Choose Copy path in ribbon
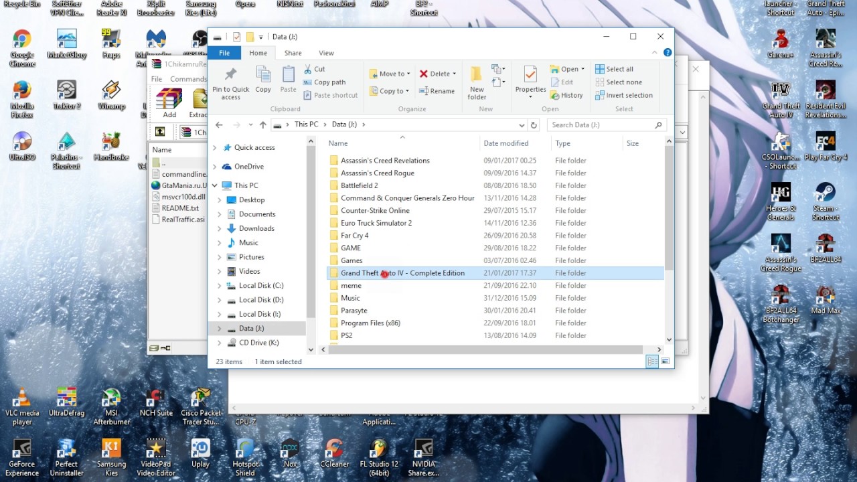The width and height of the screenshot is (857, 482). point(325,82)
